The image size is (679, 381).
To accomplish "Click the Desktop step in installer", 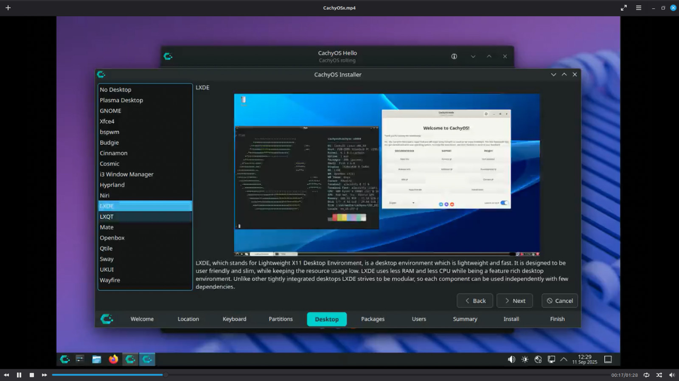I will [327, 319].
